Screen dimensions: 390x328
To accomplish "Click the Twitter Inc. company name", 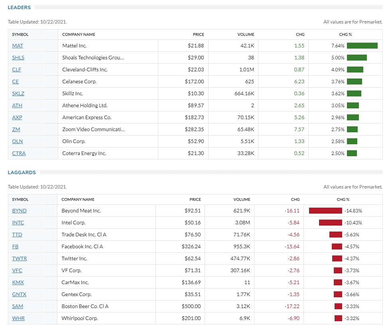I will tap(74, 258).
